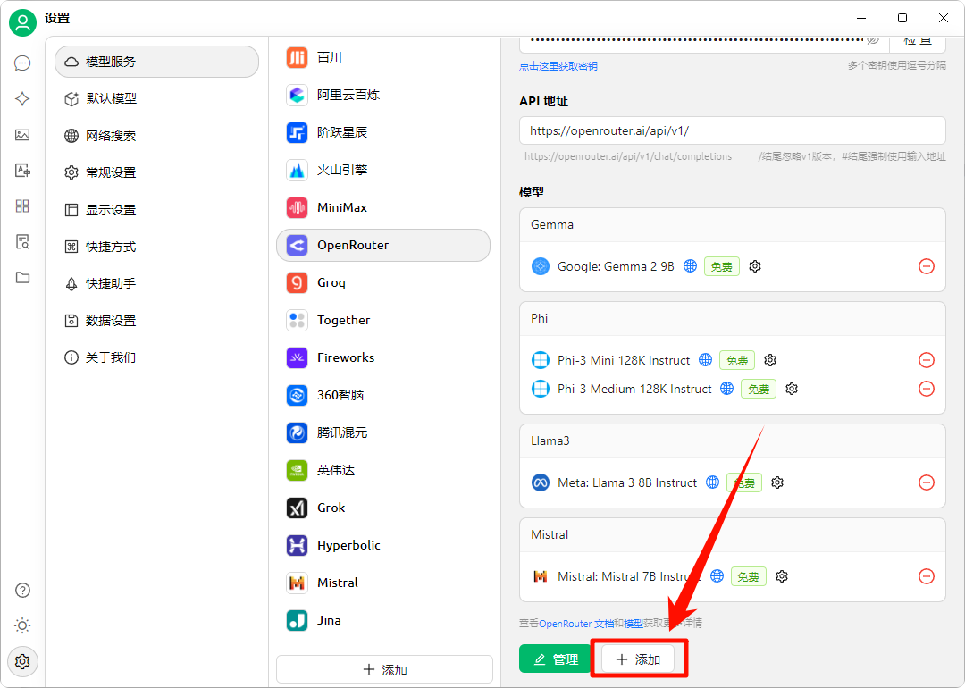965x688 pixels.
Task: Click the settings gear sidebar icon
Action: point(22,661)
